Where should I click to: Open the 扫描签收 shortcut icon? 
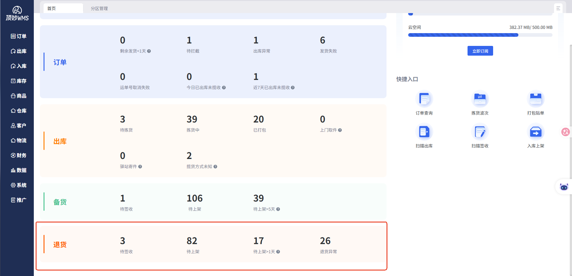pyautogui.click(x=480, y=132)
